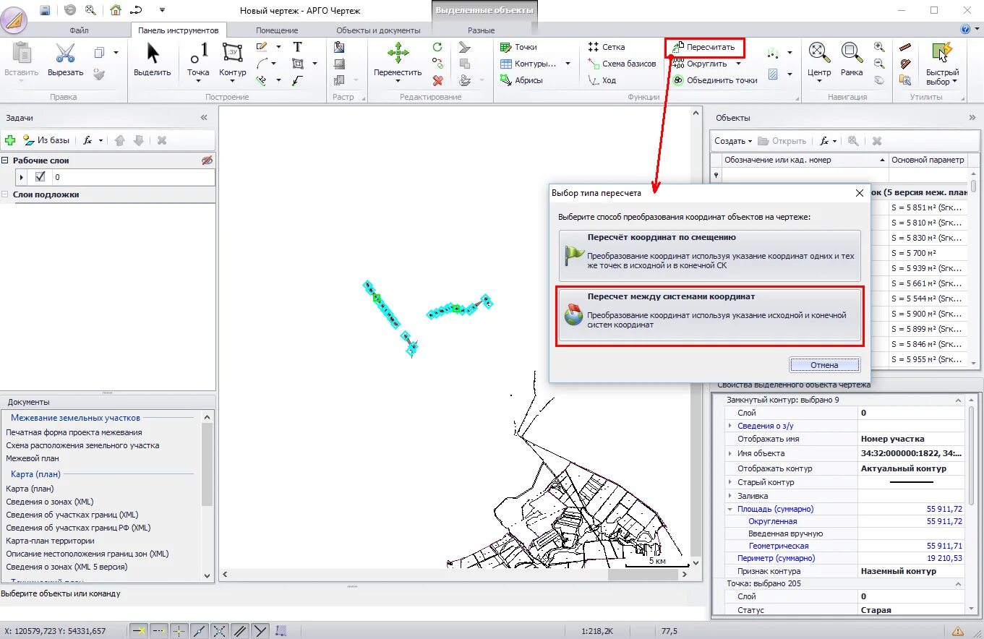Toggle seventh snap mode button in status bar
The height and width of the screenshot is (639, 984).
(x=260, y=630)
